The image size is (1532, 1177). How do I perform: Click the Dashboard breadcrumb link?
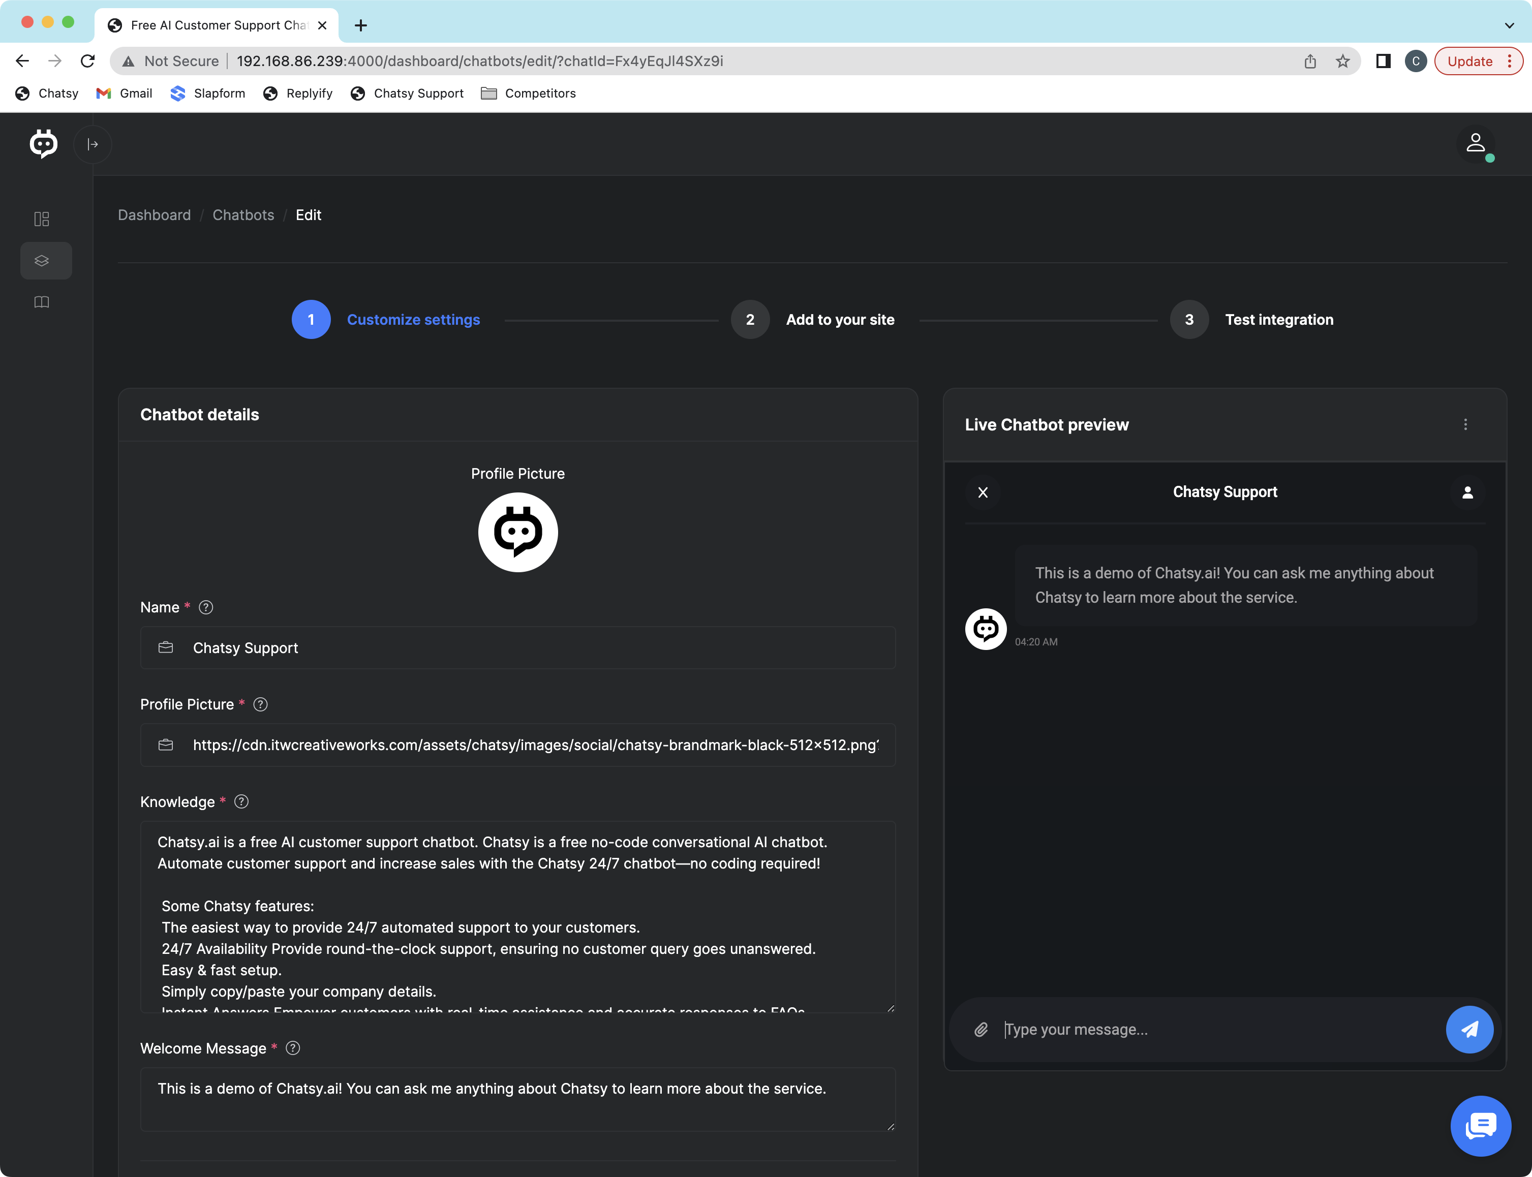[x=154, y=215]
